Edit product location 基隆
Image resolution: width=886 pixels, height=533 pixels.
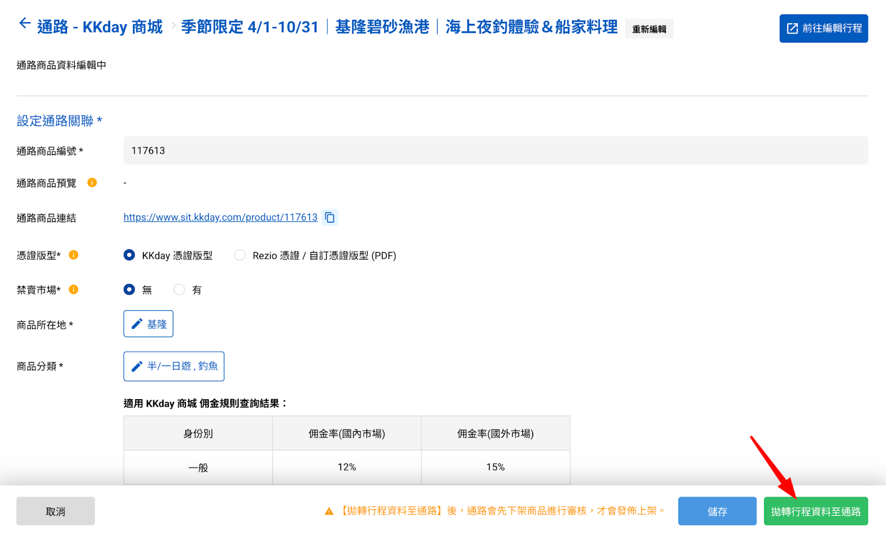point(148,324)
